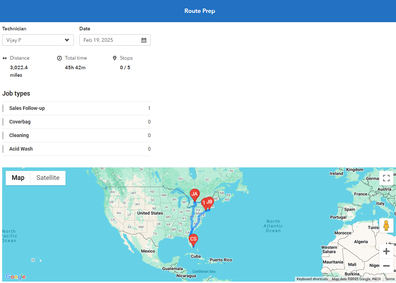
Task: Select the Coverbag job type row
Action: click(x=76, y=122)
